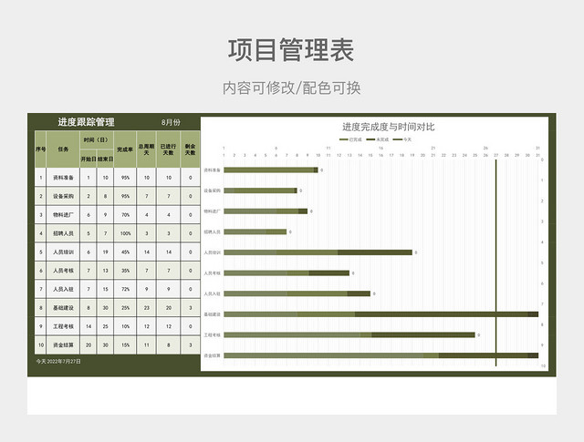This screenshot has width=584, height=442.
Task: Click the 资金结算 axis label in chart
Action: click(x=212, y=355)
